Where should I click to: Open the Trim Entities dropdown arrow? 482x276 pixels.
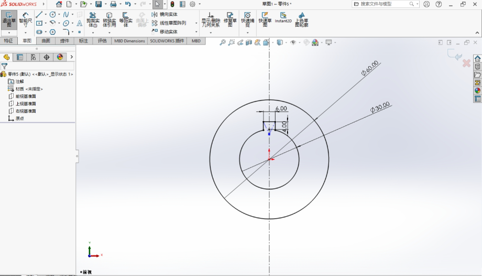click(93, 33)
